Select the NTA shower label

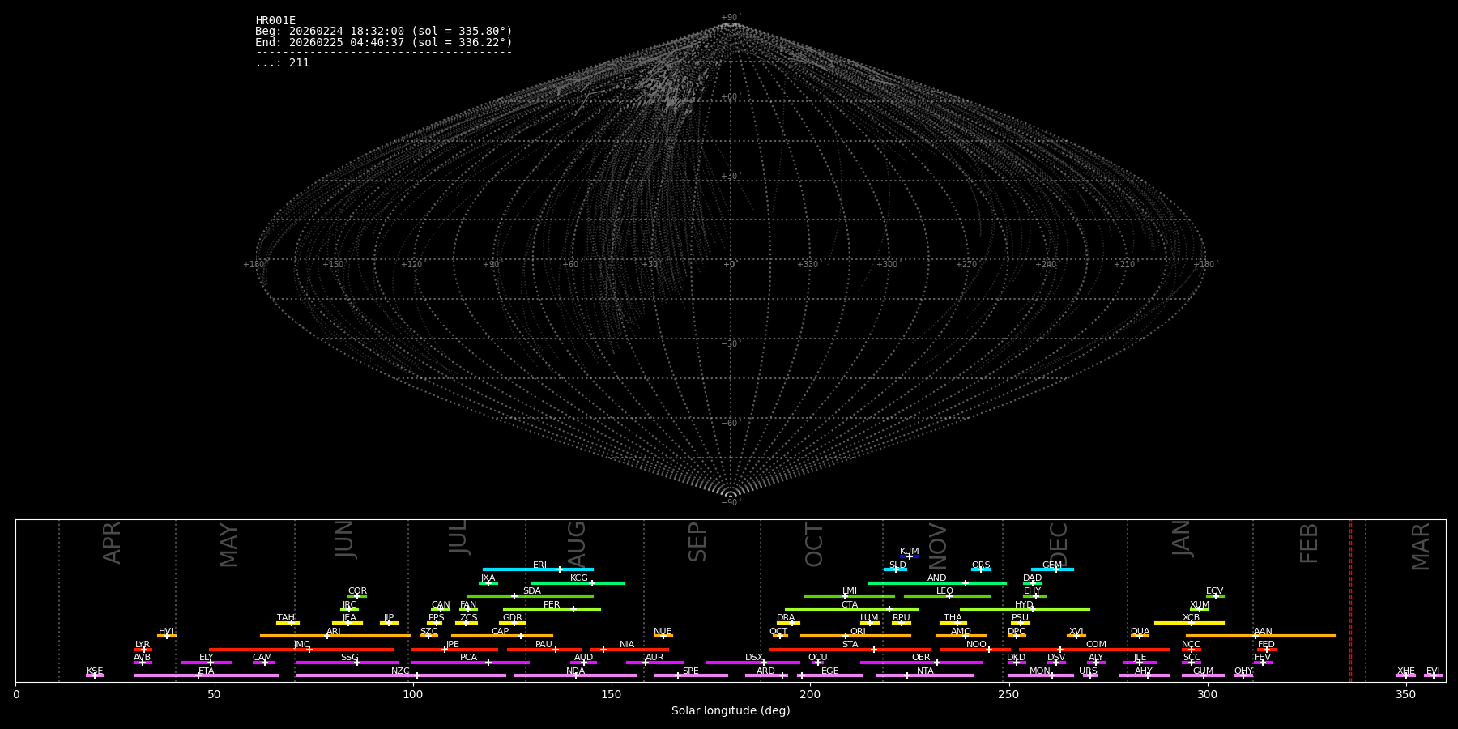click(925, 671)
